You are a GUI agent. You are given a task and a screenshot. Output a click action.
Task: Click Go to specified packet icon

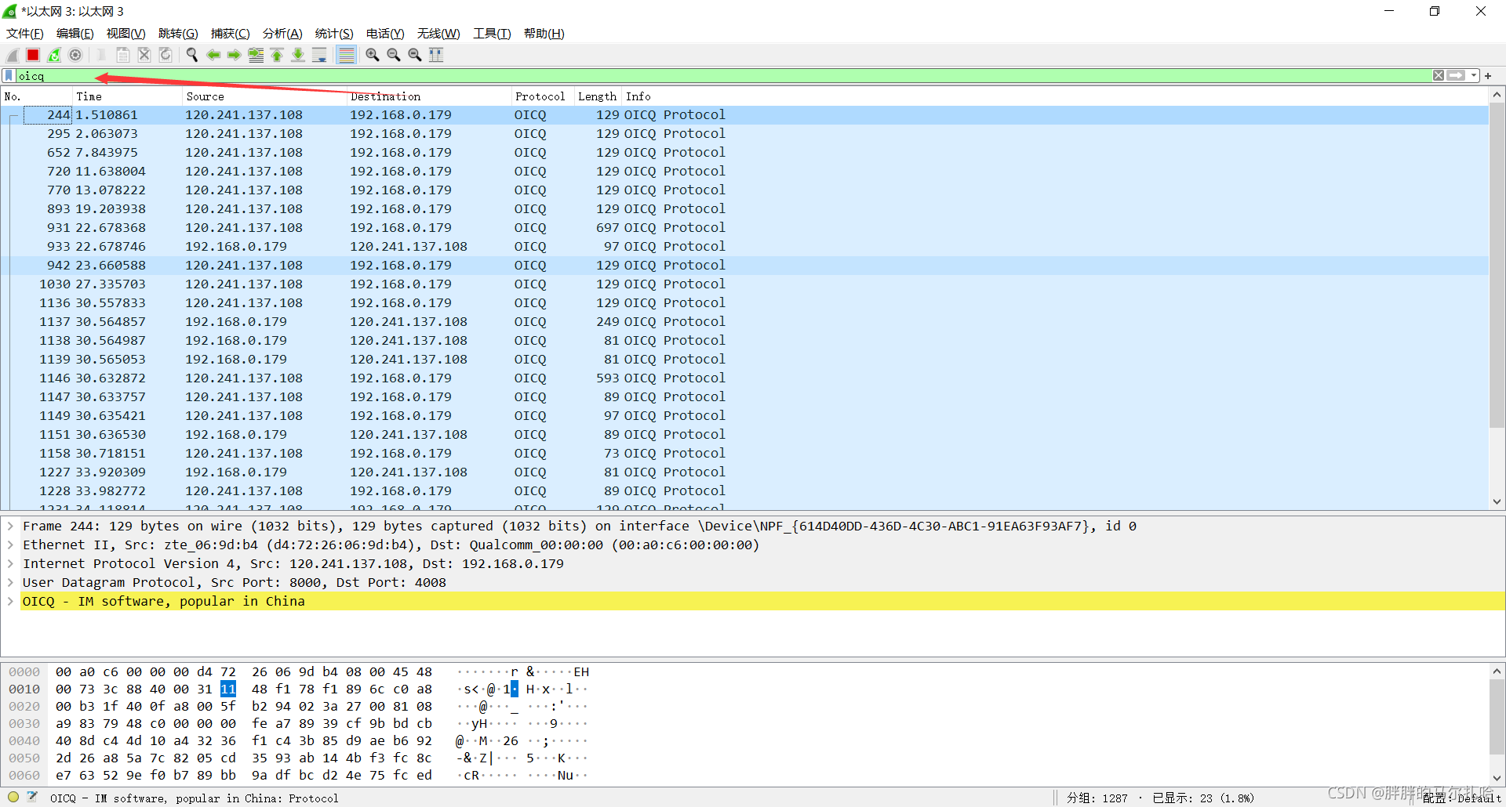(x=256, y=55)
